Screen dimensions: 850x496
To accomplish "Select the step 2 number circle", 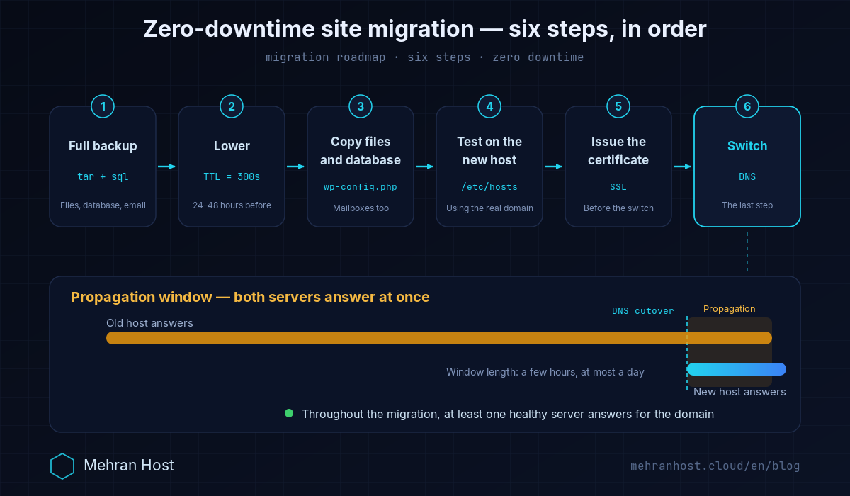I will click(x=232, y=106).
